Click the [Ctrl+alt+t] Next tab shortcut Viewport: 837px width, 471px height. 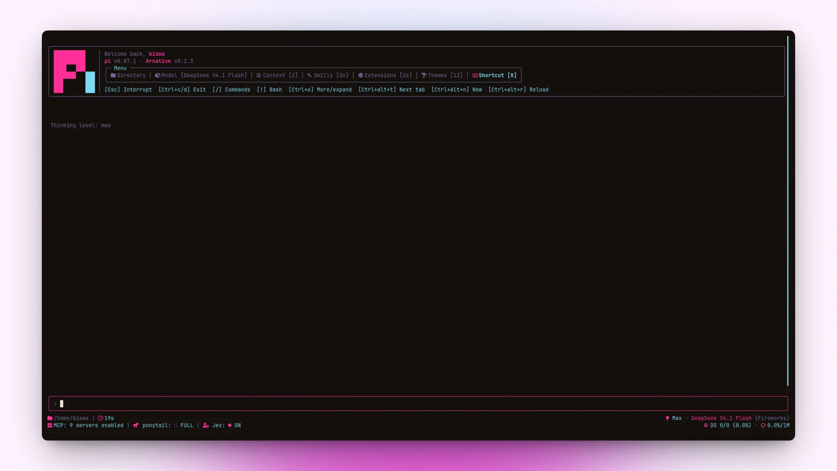tap(391, 90)
